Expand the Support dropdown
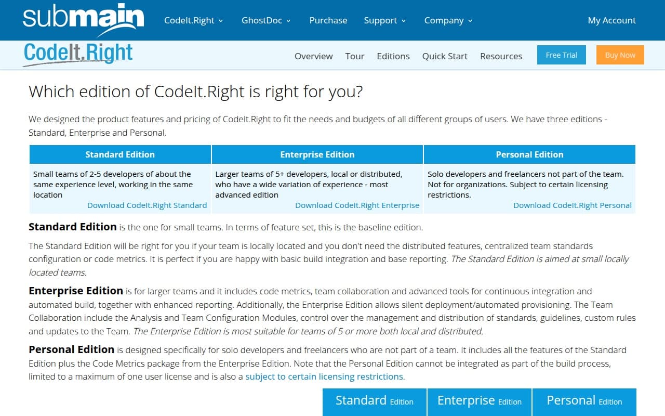This screenshot has height=416, width=665. [385, 20]
